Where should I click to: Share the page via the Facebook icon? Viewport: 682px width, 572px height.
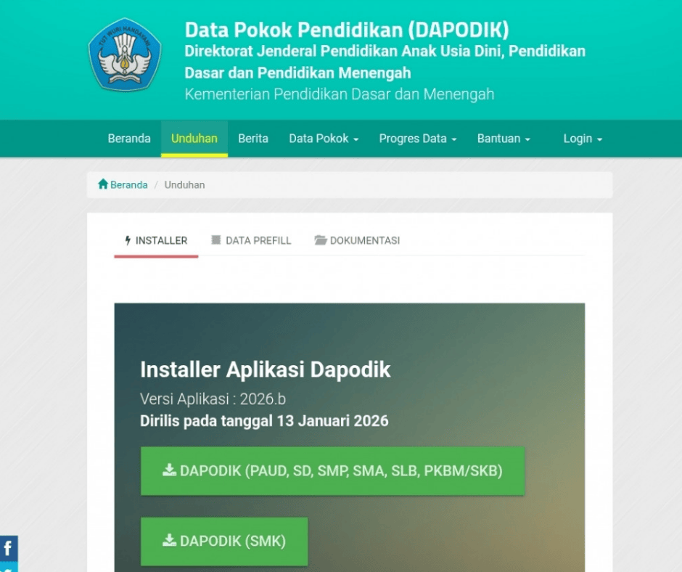(x=8, y=548)
